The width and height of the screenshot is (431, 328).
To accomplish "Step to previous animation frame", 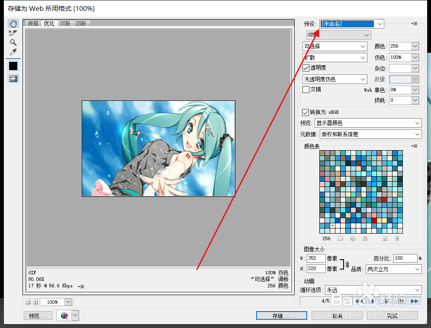I will 373,301.
